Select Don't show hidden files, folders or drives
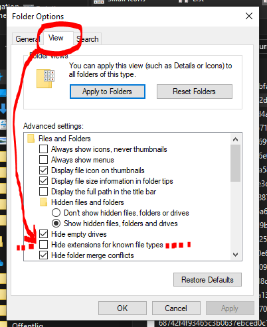Image resolution: width=267 pixels, height=327 pixels. pos(56,213)
